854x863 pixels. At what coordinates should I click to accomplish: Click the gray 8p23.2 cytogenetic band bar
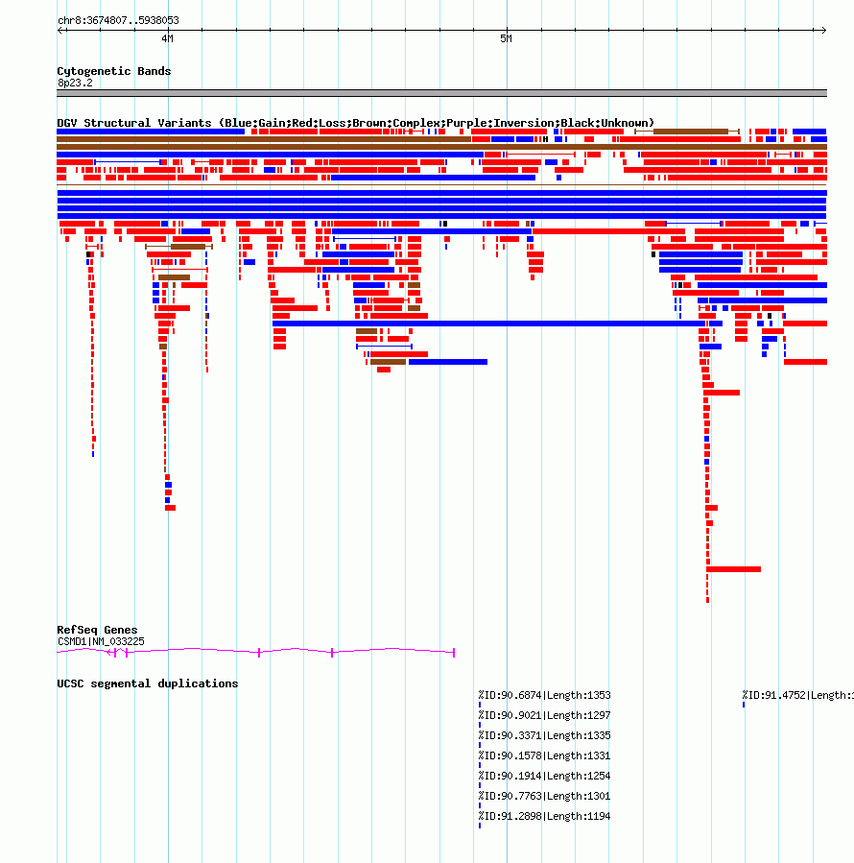coord(441,93)
